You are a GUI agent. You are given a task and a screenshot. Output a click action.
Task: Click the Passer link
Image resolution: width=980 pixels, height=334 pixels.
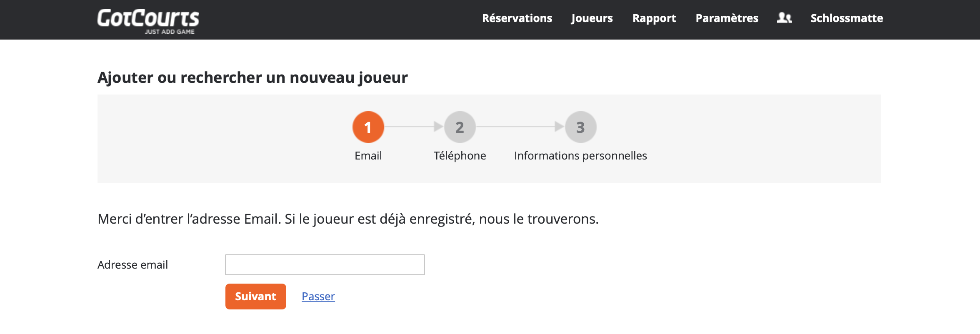click(318, 297)
